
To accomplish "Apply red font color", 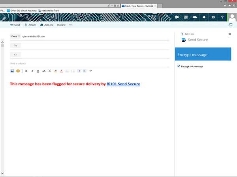I will tap(61, 71).
